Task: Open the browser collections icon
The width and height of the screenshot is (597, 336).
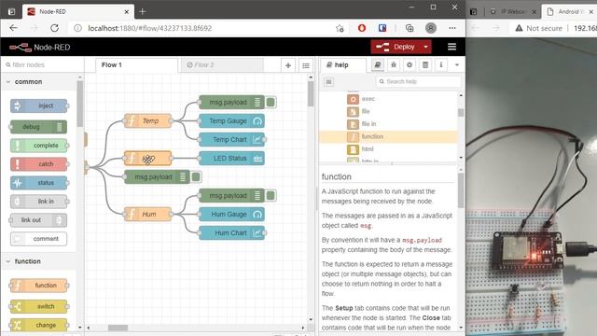Action: [410, 28]
